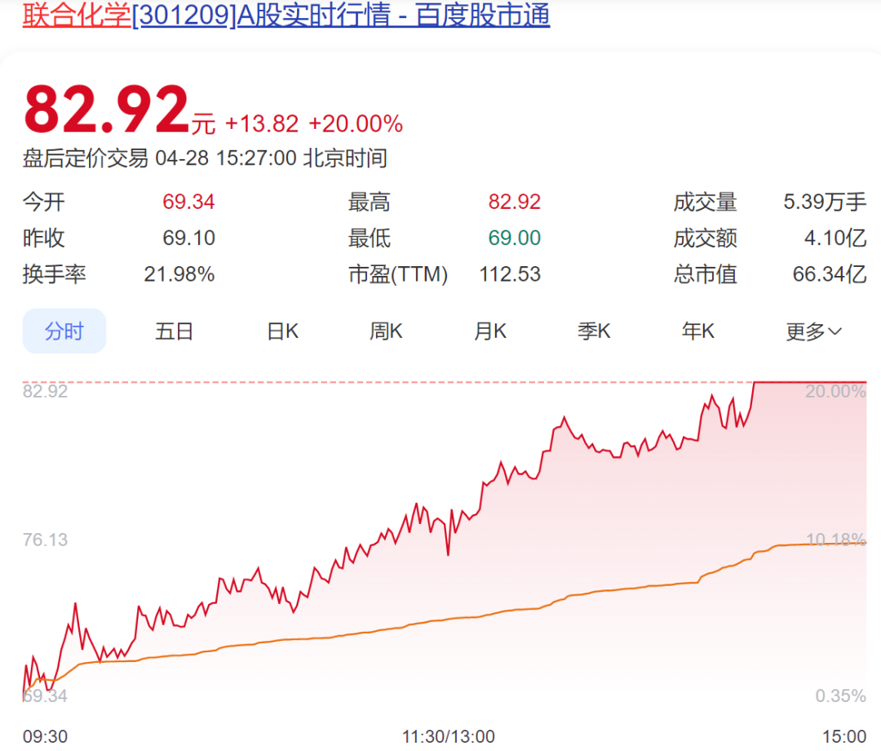
Task: Open the 月K monthly candlestick tab
Action: click(490, 331)
